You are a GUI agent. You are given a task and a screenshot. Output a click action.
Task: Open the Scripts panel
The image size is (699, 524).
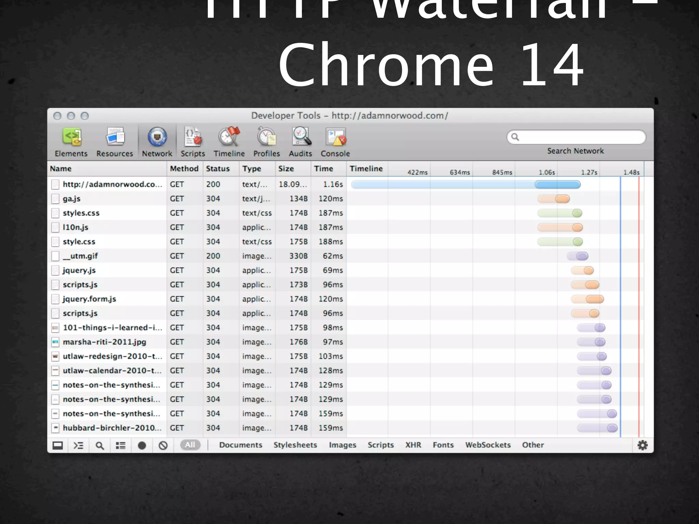(x=193, y=142)
